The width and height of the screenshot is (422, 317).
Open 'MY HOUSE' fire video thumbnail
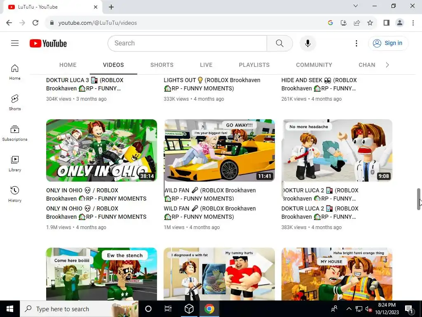coord(337,274)
